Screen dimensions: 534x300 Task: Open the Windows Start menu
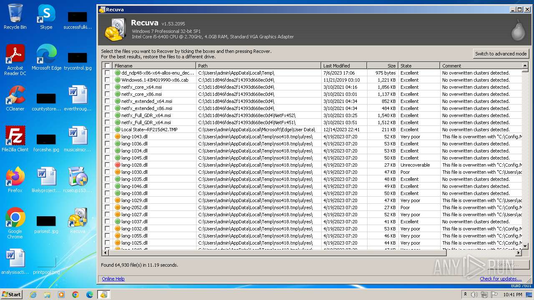(11, 295)
